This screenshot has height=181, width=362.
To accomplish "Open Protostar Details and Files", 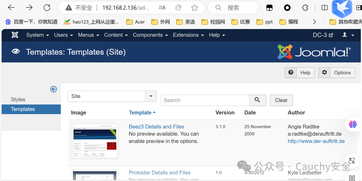I will coord(160,173).
